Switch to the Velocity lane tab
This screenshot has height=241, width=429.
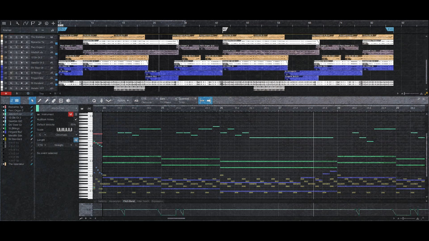pos(103,201)
